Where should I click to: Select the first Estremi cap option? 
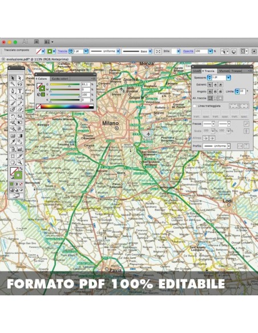[x=210, y=84]
